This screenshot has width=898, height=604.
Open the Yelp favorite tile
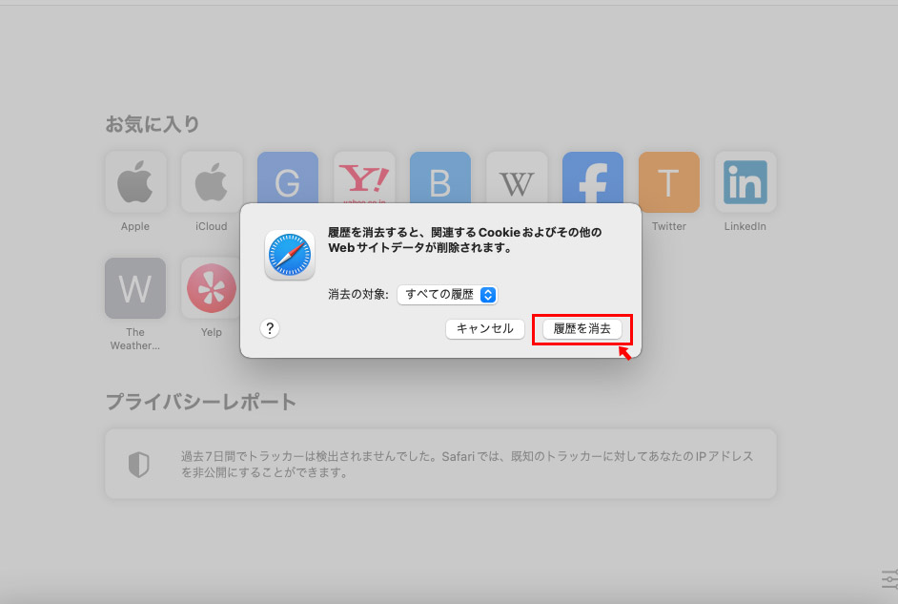(212, 288)
